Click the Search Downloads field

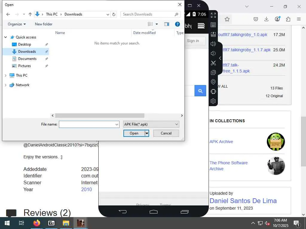pyautogui.click(x=151, y=14)
